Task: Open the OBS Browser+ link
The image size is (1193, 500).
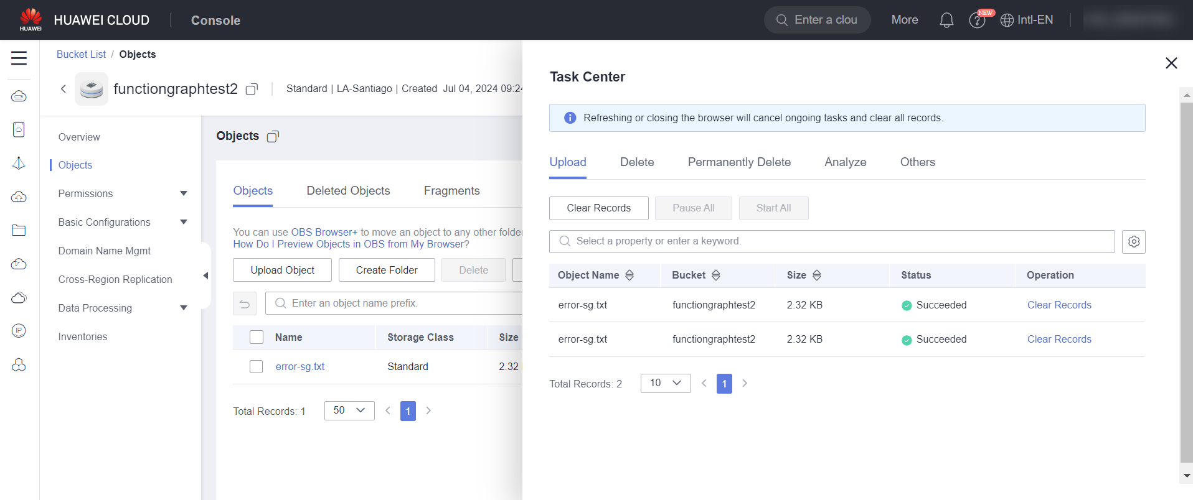Action: tap(324, 232)
